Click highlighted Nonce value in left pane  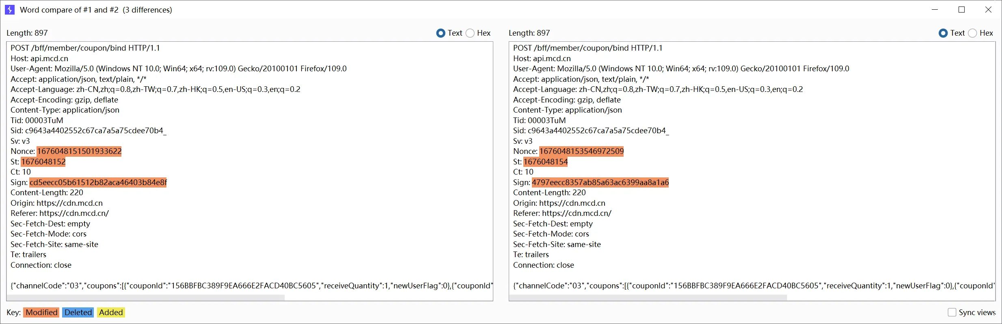click(79, 151)
